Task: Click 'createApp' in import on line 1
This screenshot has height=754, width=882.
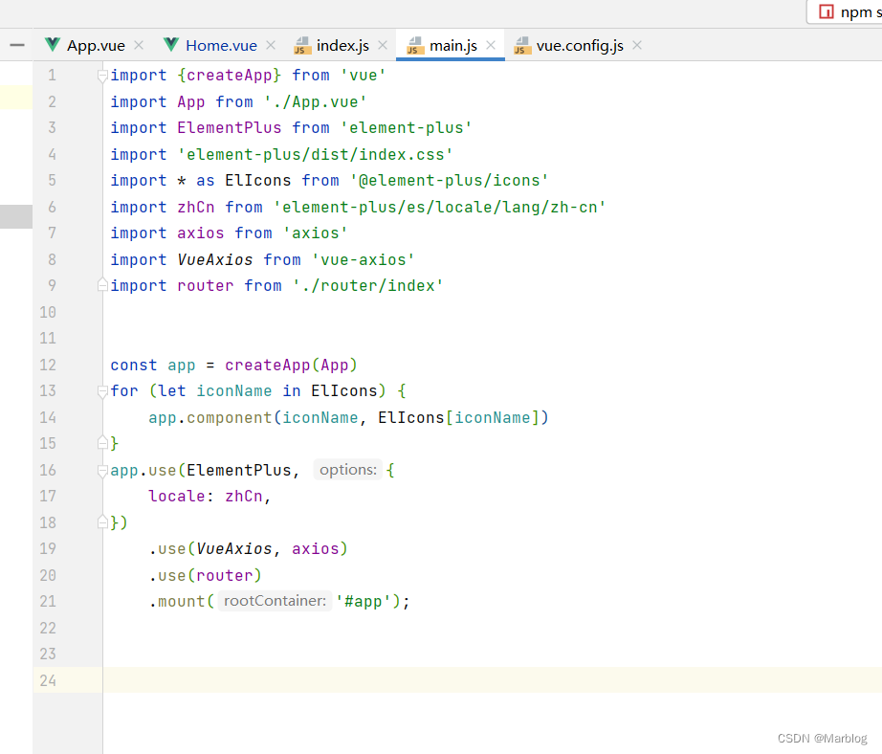Action: pyautogui.click(x=230, y=75)
